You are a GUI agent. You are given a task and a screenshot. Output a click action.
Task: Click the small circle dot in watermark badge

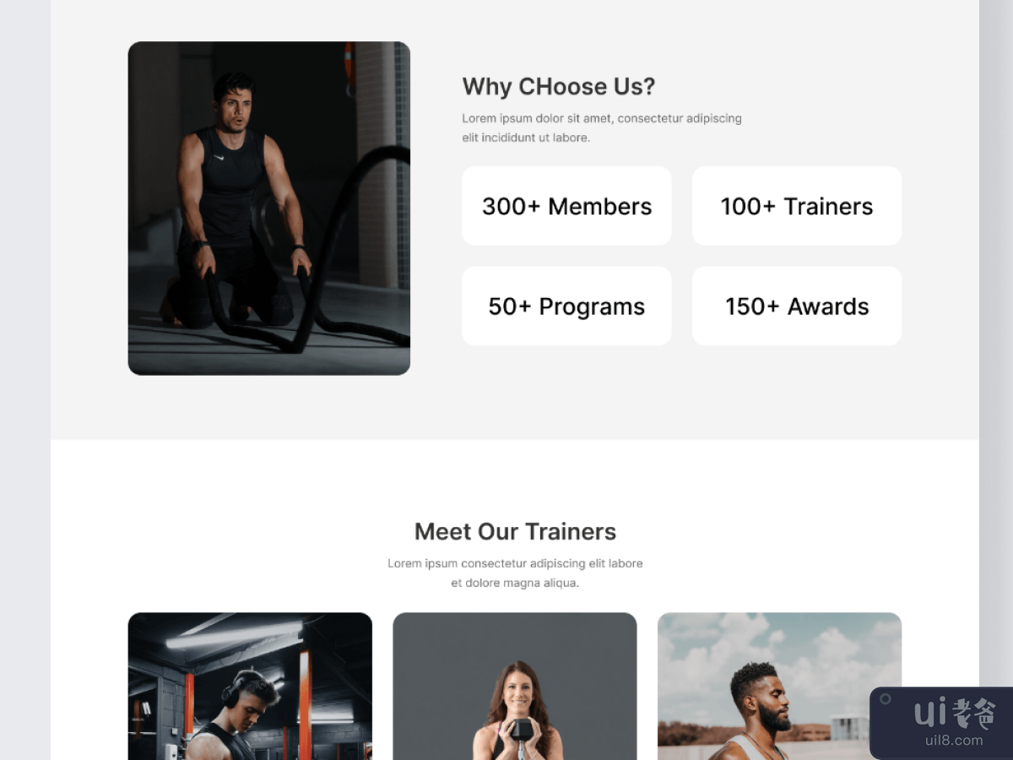pos(886,699)
